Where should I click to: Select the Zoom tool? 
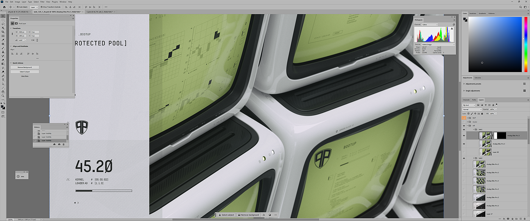(3, 95)
